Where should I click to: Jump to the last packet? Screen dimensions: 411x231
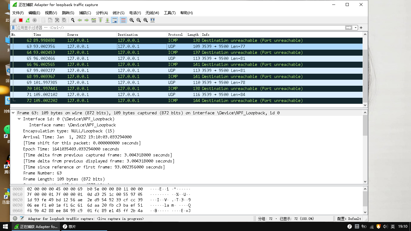(107, 20)
